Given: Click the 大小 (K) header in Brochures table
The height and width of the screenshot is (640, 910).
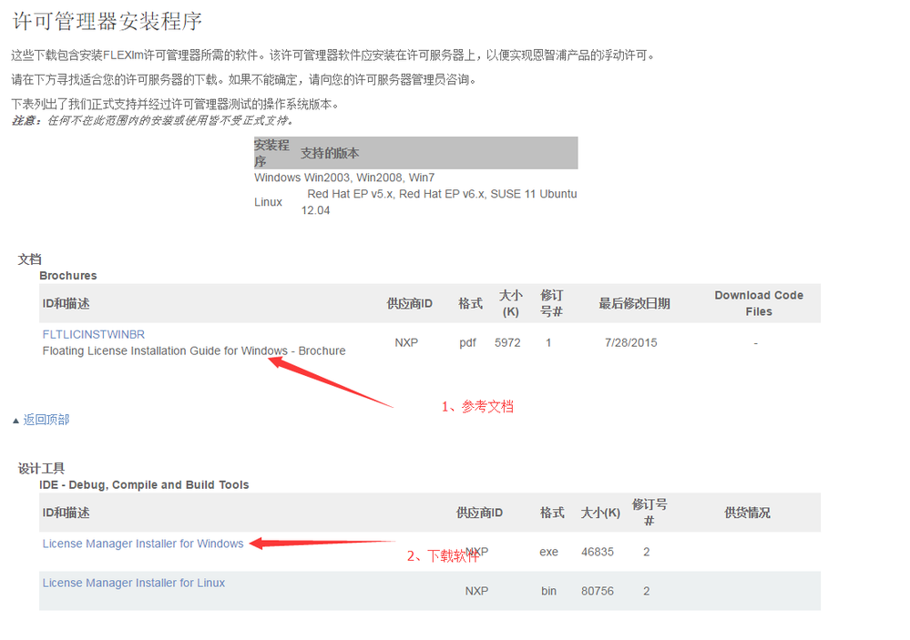Looking at the screenshot, I should (511, 303).
